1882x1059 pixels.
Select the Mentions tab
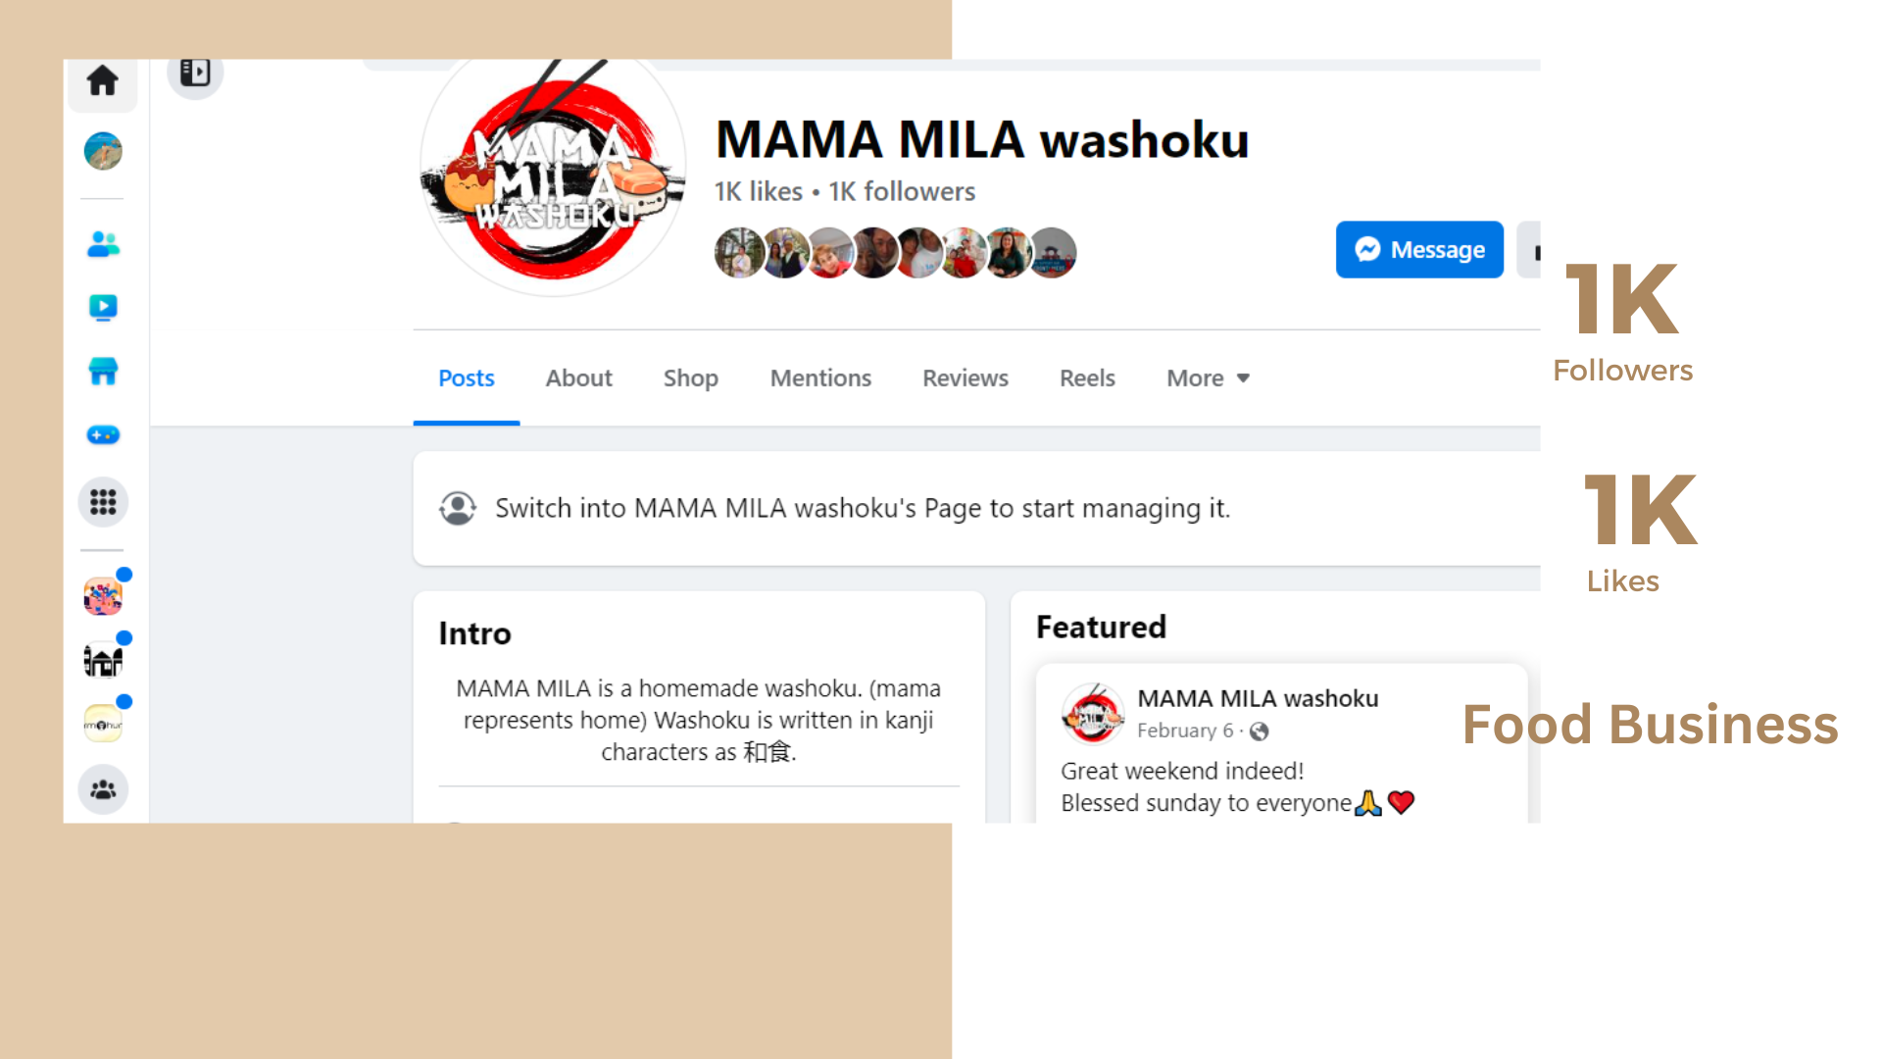(x=820, y=378)
